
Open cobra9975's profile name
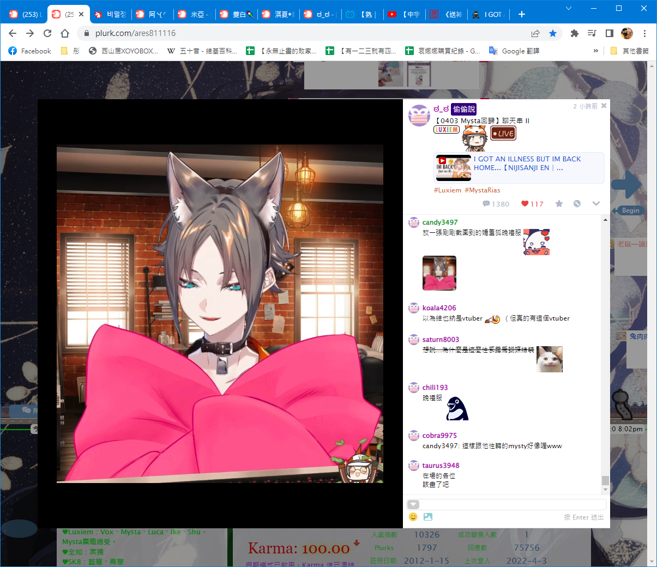pos(439,436)
